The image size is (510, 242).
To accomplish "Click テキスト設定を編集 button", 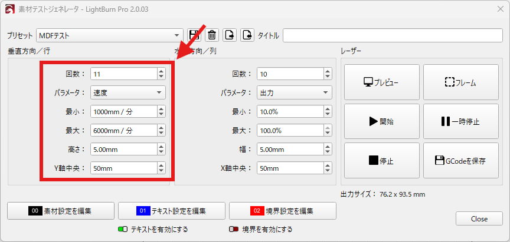I will [172, 211].
